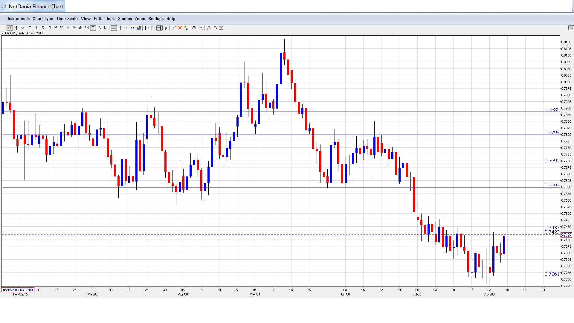Switch to line chart icon

pos(22,28)
